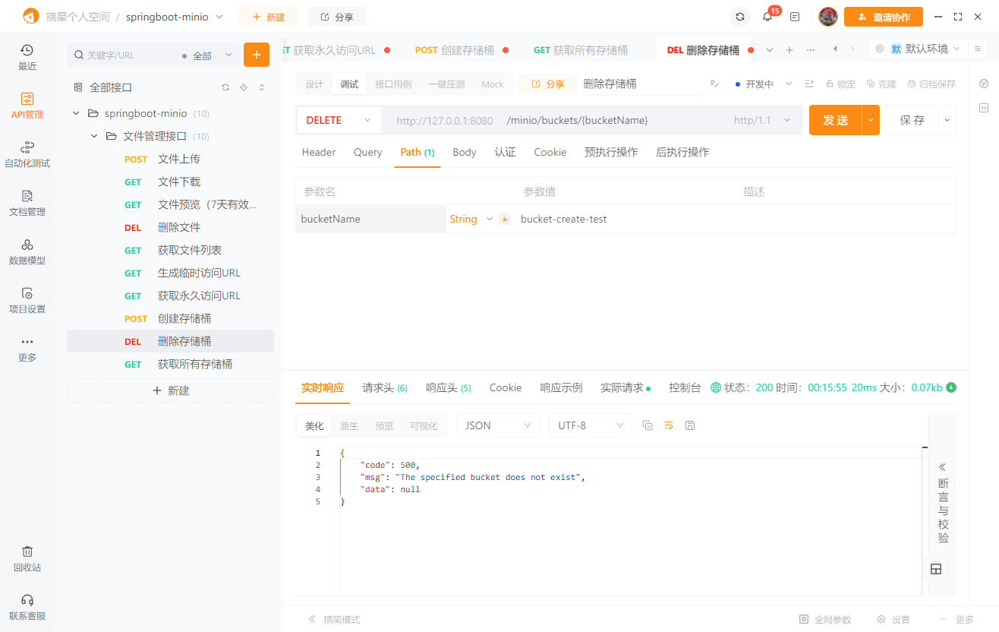Switch response view to 可视化

click(x=424, y=425)
